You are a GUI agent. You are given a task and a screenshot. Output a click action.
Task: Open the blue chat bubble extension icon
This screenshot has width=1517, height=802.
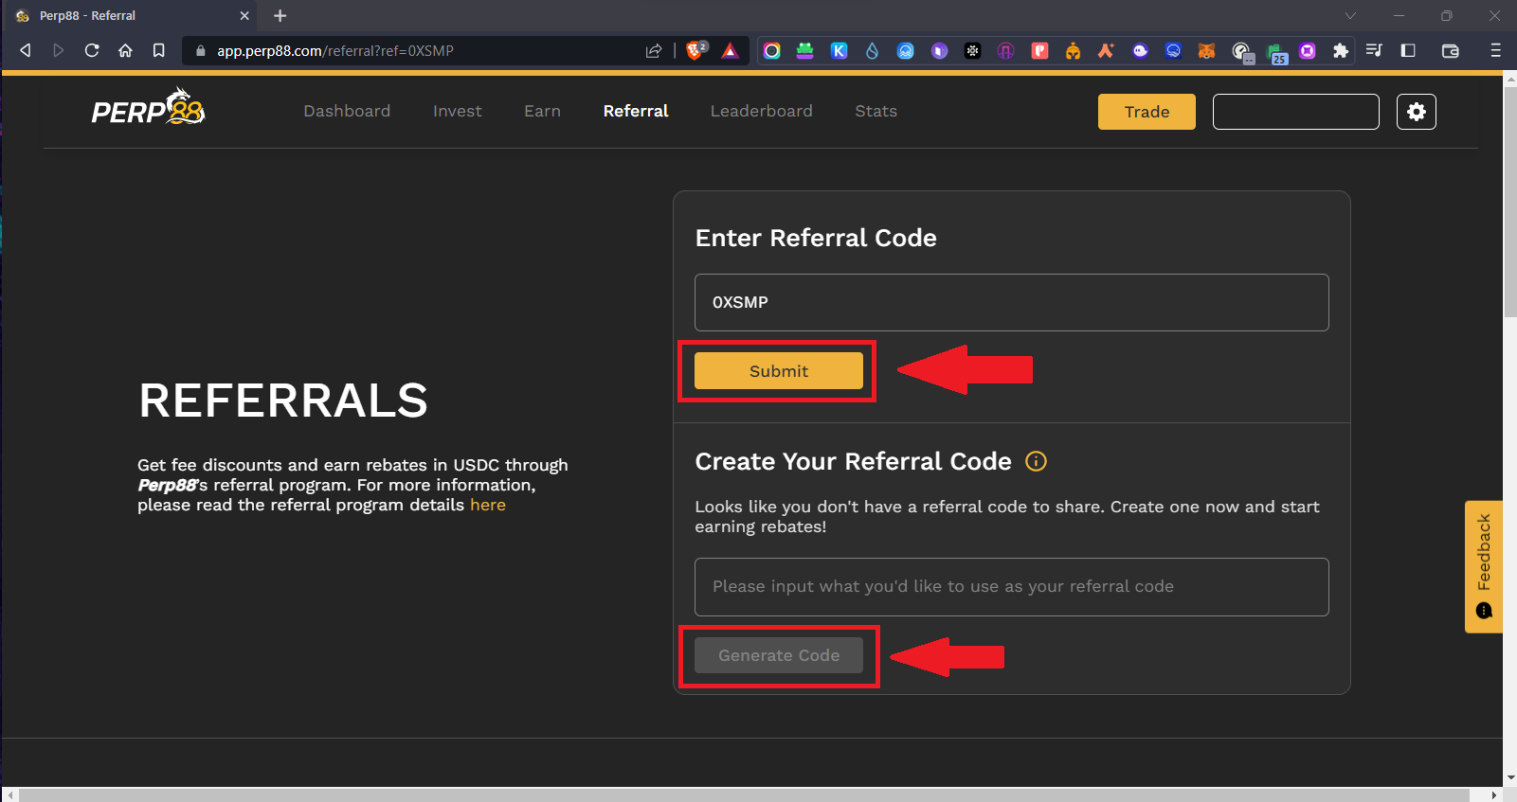coord(1173,51)
